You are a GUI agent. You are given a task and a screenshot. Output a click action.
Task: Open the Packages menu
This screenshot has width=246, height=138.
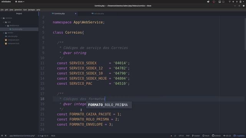[x=32, y=10]
